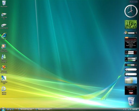Click the red power button in uptime gadget
139x111 pixels.
(x=131, y=93)
